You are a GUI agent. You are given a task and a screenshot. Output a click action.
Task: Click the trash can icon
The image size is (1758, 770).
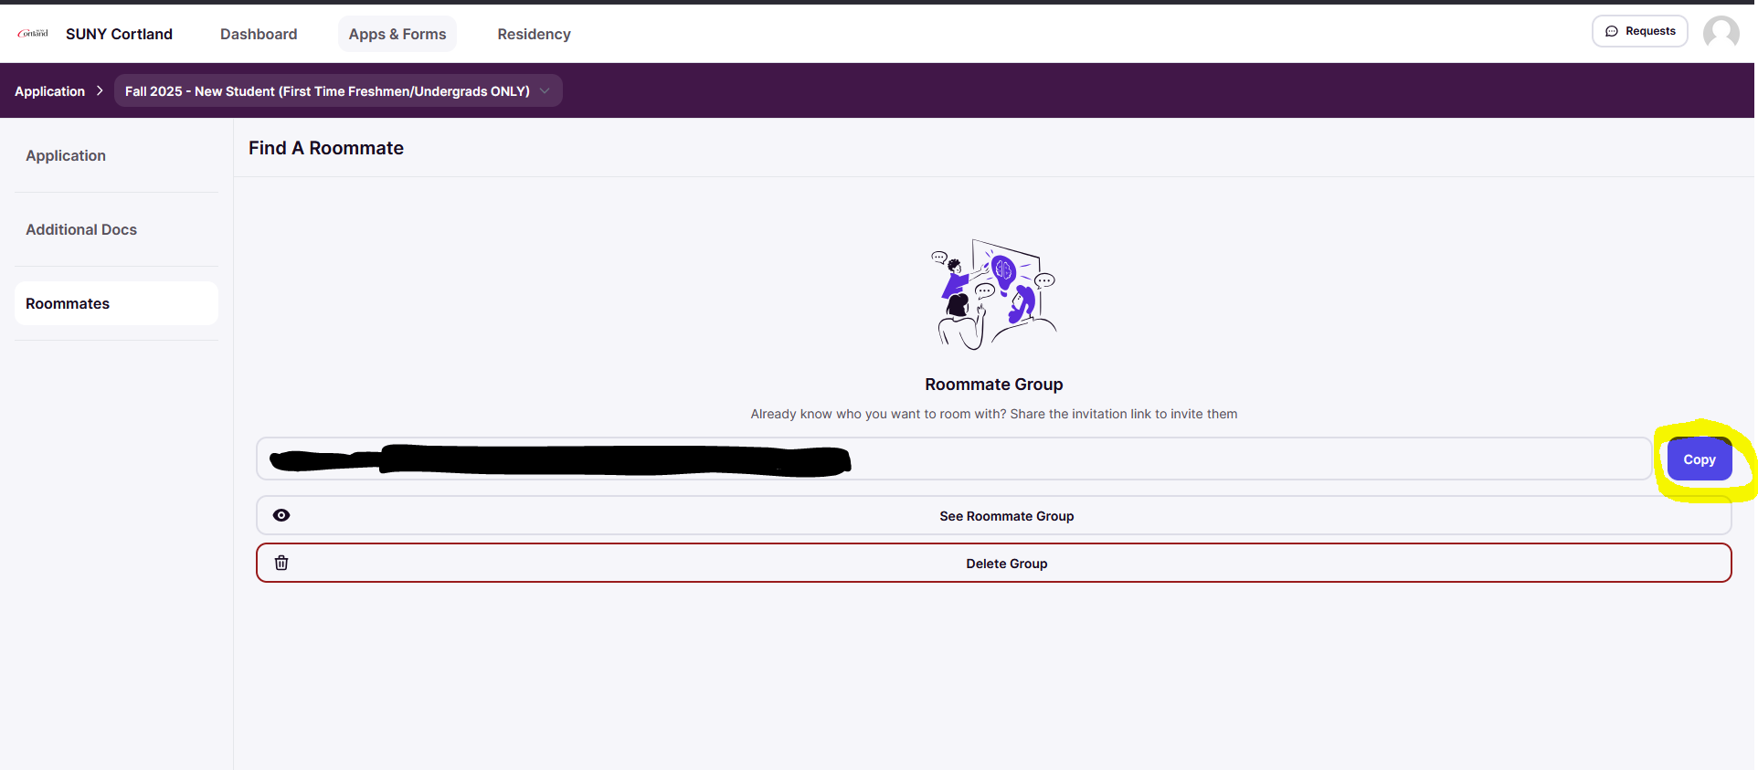[x=281, y=564]
